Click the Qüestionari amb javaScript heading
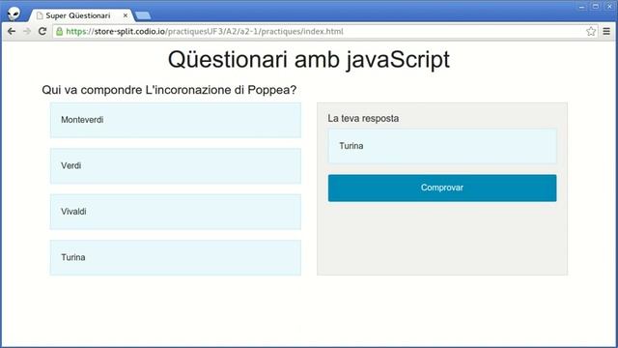618x348 pixels. [x=309, y=60]
